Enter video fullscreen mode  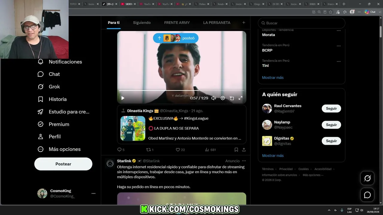(240, 98)
